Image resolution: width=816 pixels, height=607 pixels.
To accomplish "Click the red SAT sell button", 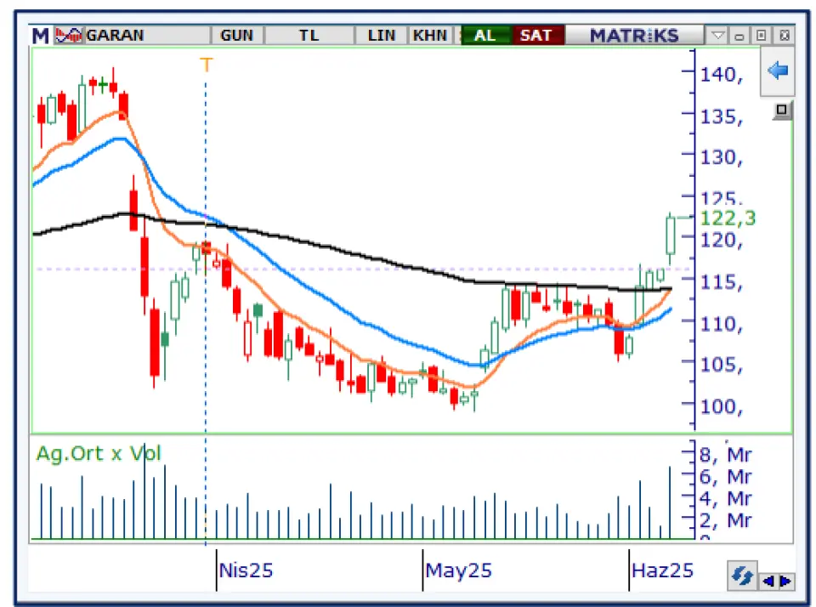I will [x=536, y=36].
